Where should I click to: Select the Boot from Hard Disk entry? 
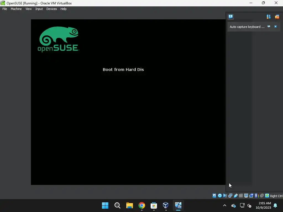coord(123,70)
